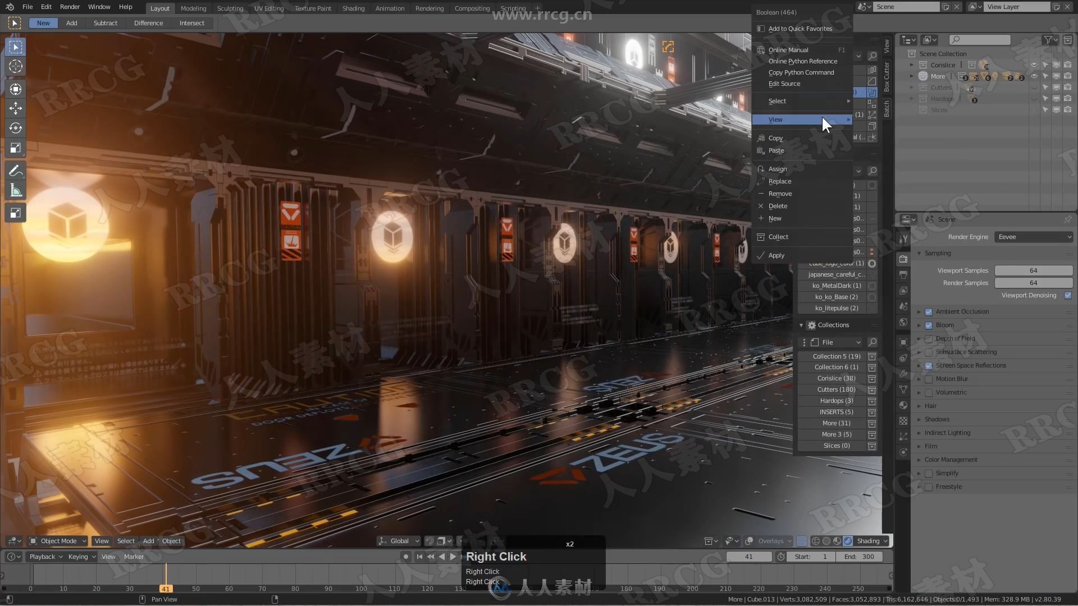Click the Collect button in context menu
The height and width of the screenshot is (606, 1078).
[778, 237]
